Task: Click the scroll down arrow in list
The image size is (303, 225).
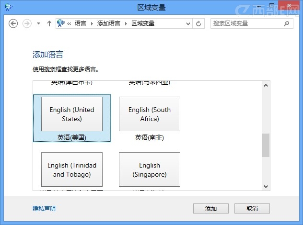Action: (266, 186)
